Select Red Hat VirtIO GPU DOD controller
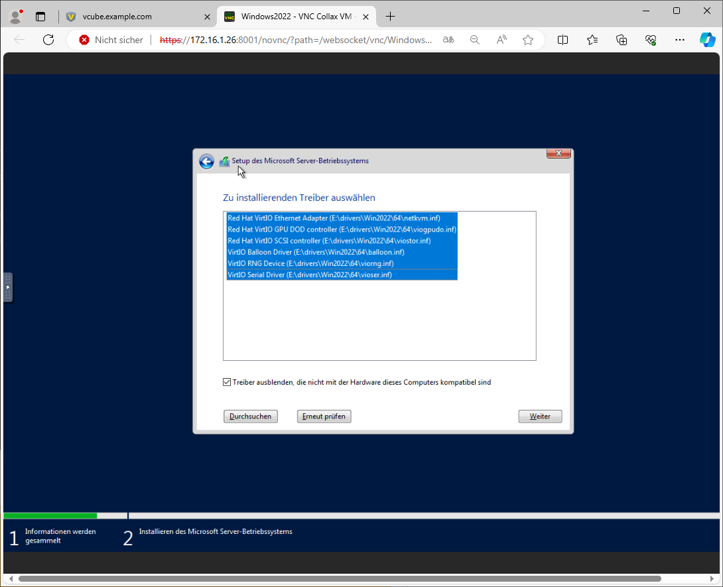Image resolution: width=723 pixels, height=587 pixels. pos(342,229)
